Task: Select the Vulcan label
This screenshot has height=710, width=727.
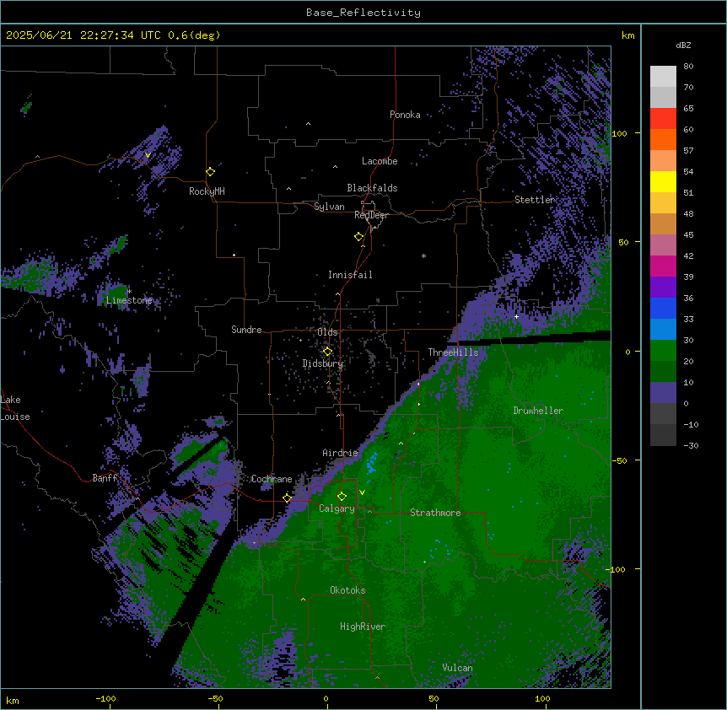Action: [458, 668]
